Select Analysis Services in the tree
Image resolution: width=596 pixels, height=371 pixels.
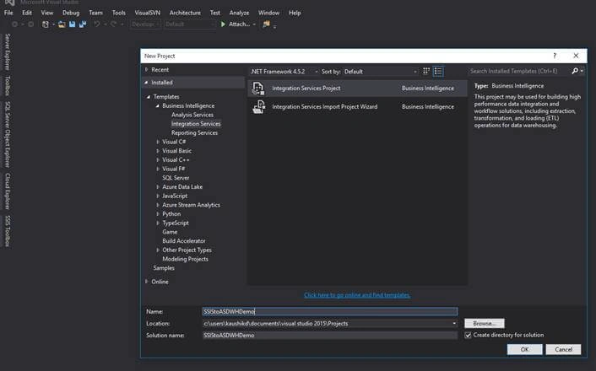pyautogui.click(x=192, y=115)
